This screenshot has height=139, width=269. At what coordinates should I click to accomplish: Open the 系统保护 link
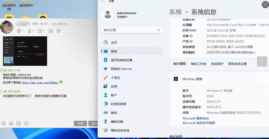(x=217, y=64)
